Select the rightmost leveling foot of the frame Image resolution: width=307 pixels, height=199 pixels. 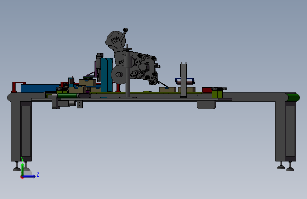tap(290, 167)
